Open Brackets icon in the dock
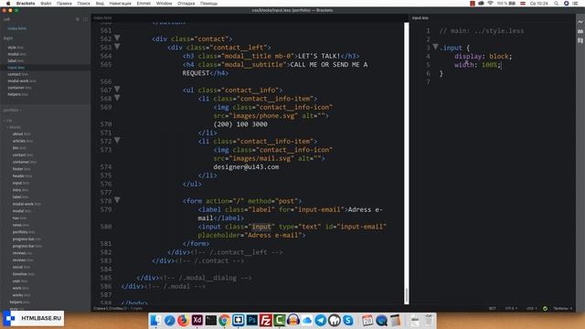This screenshot has height=329, width=585. (x=238, y=320)
